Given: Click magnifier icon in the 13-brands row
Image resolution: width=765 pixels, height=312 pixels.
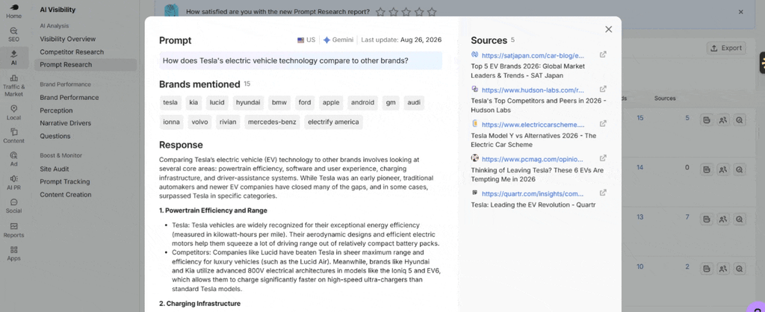Looking at the screenshot, I should (x=740, y=219).
